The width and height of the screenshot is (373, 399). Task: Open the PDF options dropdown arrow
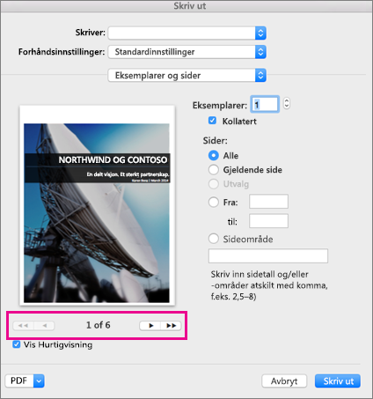[x=39, y=381]
